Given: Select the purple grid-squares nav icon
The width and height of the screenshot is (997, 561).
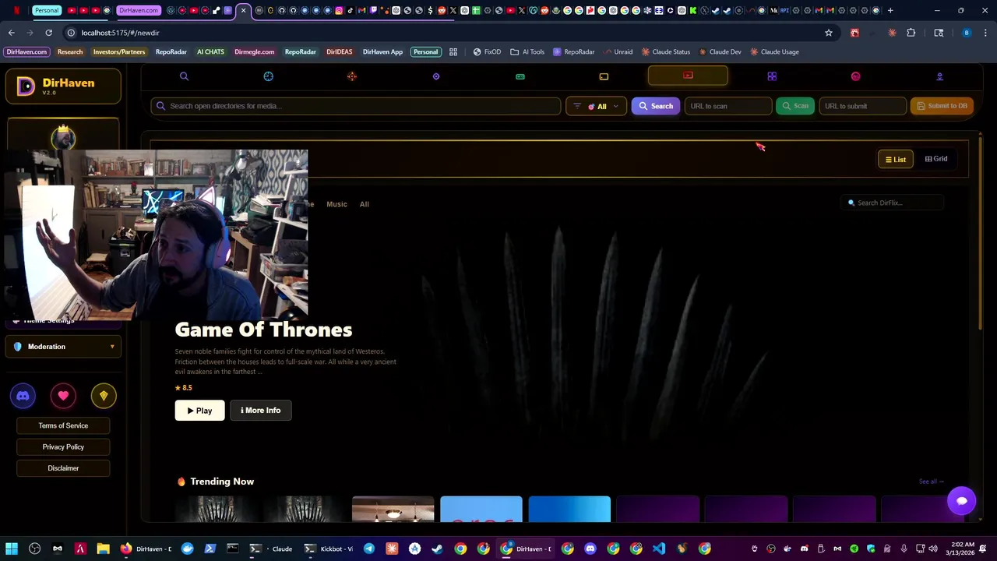Looking at the screenshot, I should click(x=772, y=76).
